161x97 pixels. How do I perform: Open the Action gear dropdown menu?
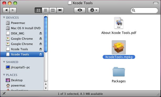pyautogui.click(x=94, y=10)
